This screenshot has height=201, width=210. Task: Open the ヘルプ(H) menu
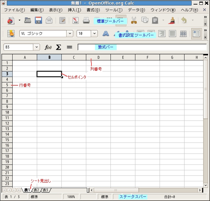coord(189,10)
